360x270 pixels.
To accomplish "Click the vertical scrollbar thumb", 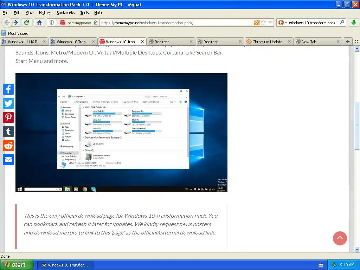I will [x=357, y=126].
